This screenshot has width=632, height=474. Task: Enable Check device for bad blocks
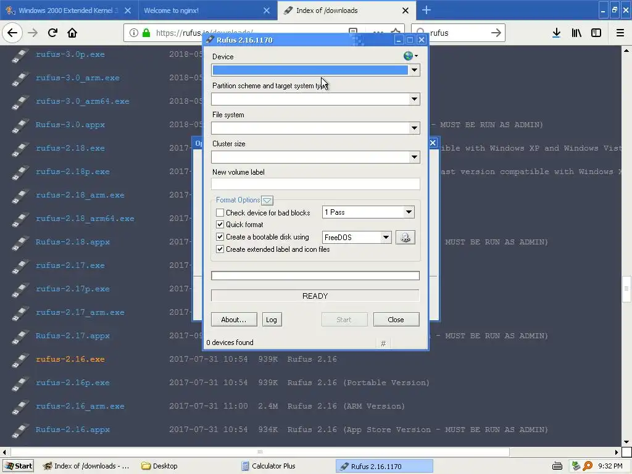220,212
